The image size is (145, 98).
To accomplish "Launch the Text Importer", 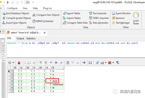I will pos(98,13).
